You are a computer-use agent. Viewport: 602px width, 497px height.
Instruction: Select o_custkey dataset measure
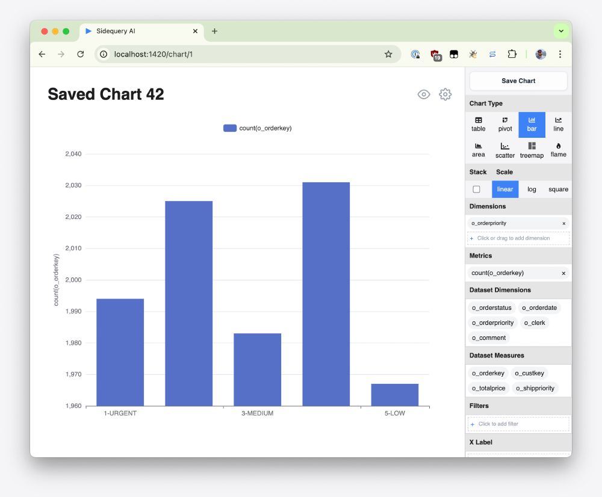pyautogui.click(x=529, y=373)
